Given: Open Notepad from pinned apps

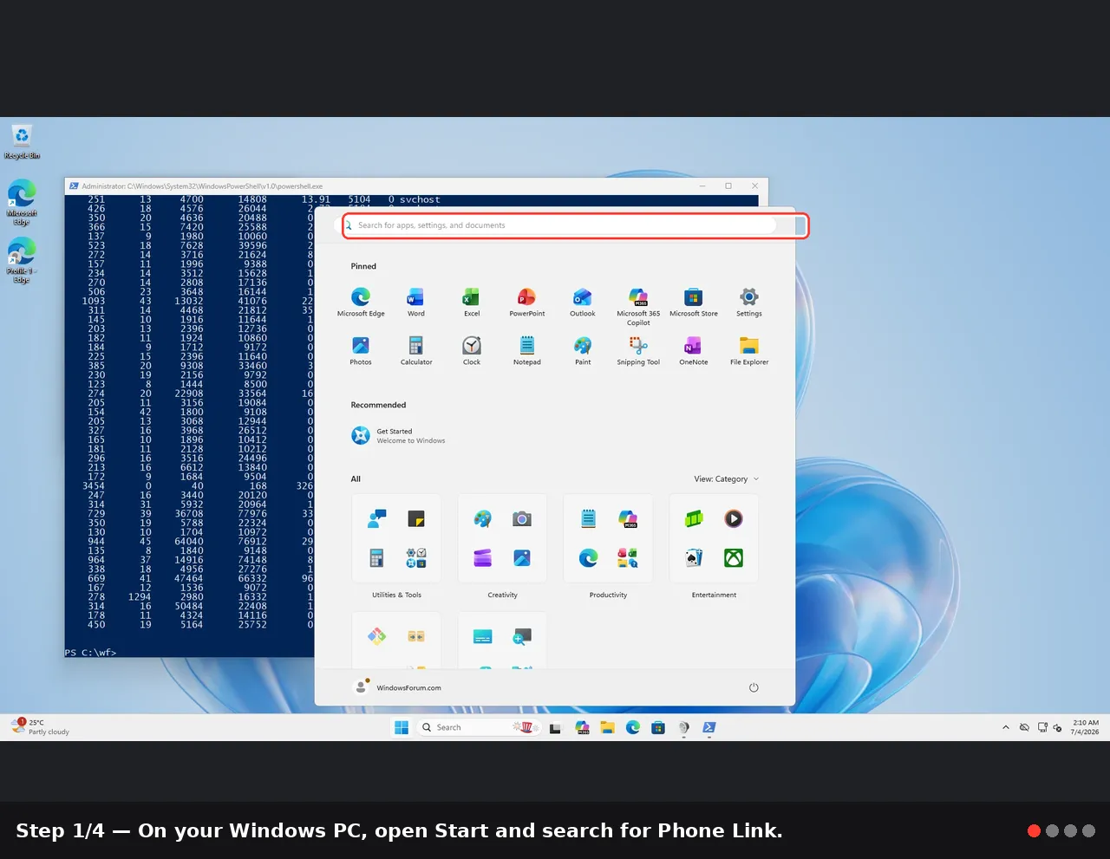Looking at the screenshot, I should pyautogui.click(x=527, y=351).
